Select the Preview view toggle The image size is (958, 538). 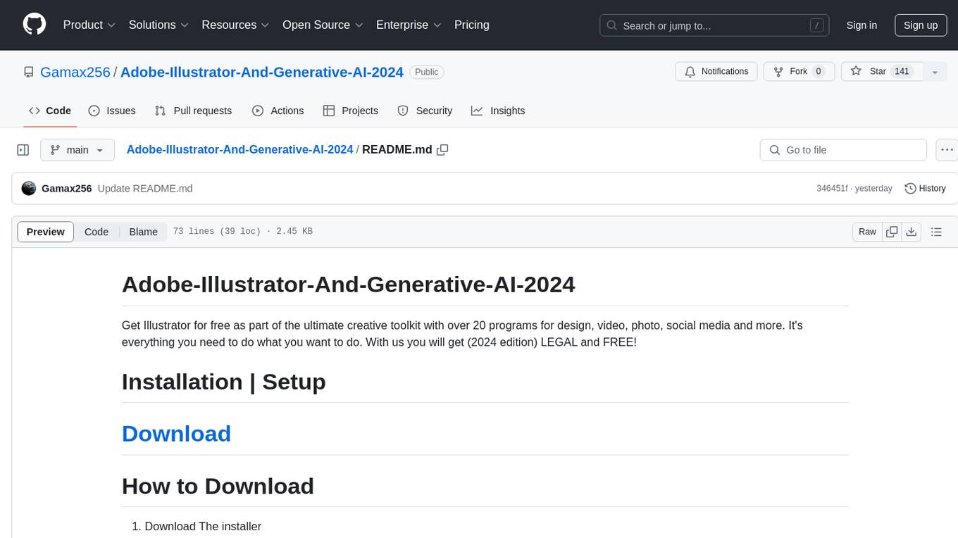pos(46,232)
